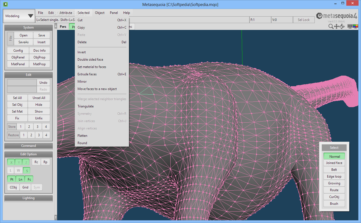Click the metasequoia4 logo
The height and width of the screenshot is (223, 361).
tap(337, 16)
